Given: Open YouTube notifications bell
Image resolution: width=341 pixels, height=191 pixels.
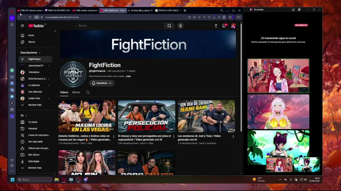Looking at the screenshot, I should click(x=224, y=26).
